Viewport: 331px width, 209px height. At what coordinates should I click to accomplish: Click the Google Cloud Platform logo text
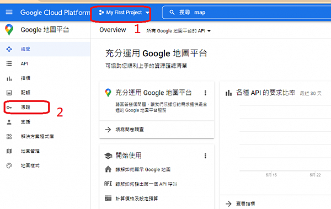(x=55, y=13)
